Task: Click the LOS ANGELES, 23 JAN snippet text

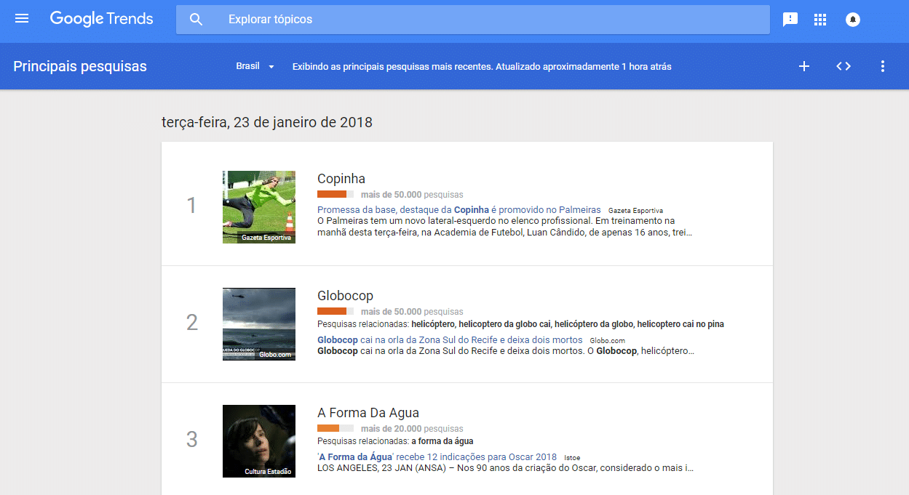Action: (505, 468)
